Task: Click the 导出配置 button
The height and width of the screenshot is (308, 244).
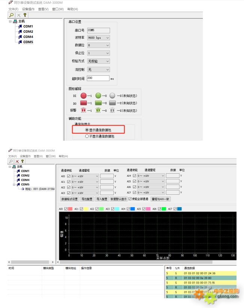Action: click(x=87, y=199)
